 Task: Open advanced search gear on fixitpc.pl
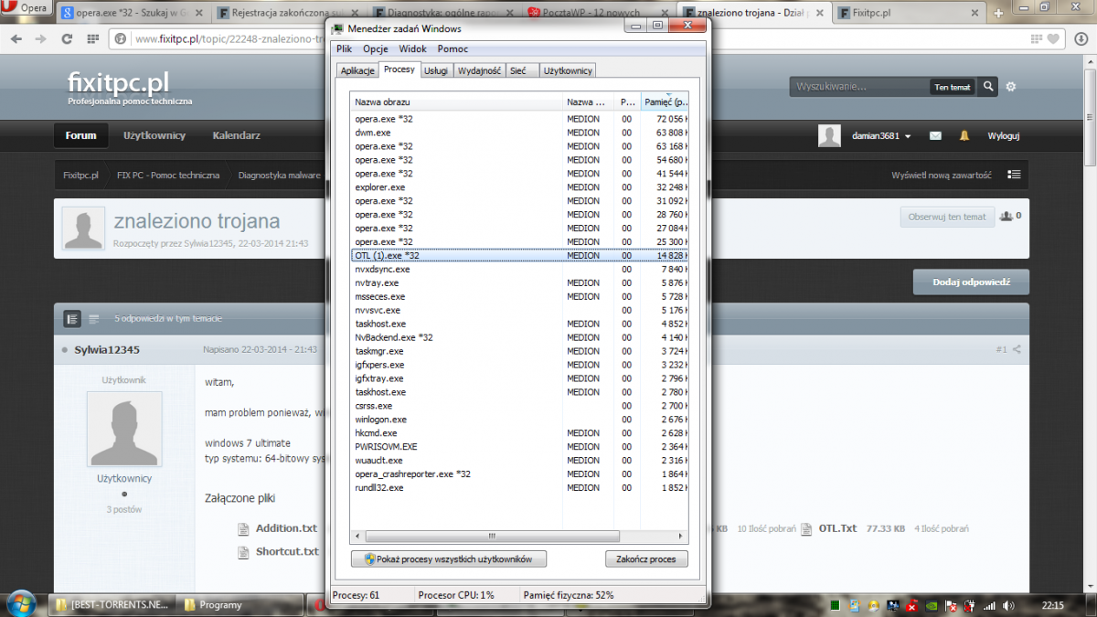click(1011, 87)
